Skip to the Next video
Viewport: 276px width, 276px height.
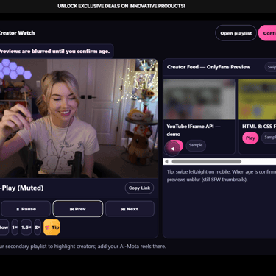(x=130, y=209)
